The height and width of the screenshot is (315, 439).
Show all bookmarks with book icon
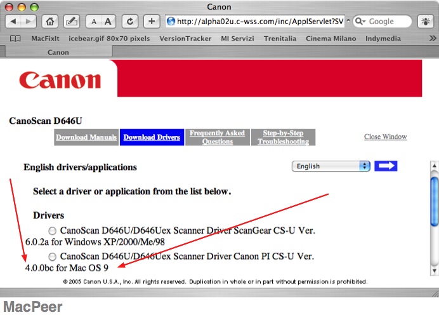tap(15, 38)
